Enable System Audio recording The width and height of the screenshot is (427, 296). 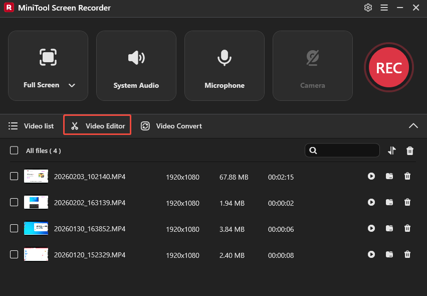click(x=136, y=65)
